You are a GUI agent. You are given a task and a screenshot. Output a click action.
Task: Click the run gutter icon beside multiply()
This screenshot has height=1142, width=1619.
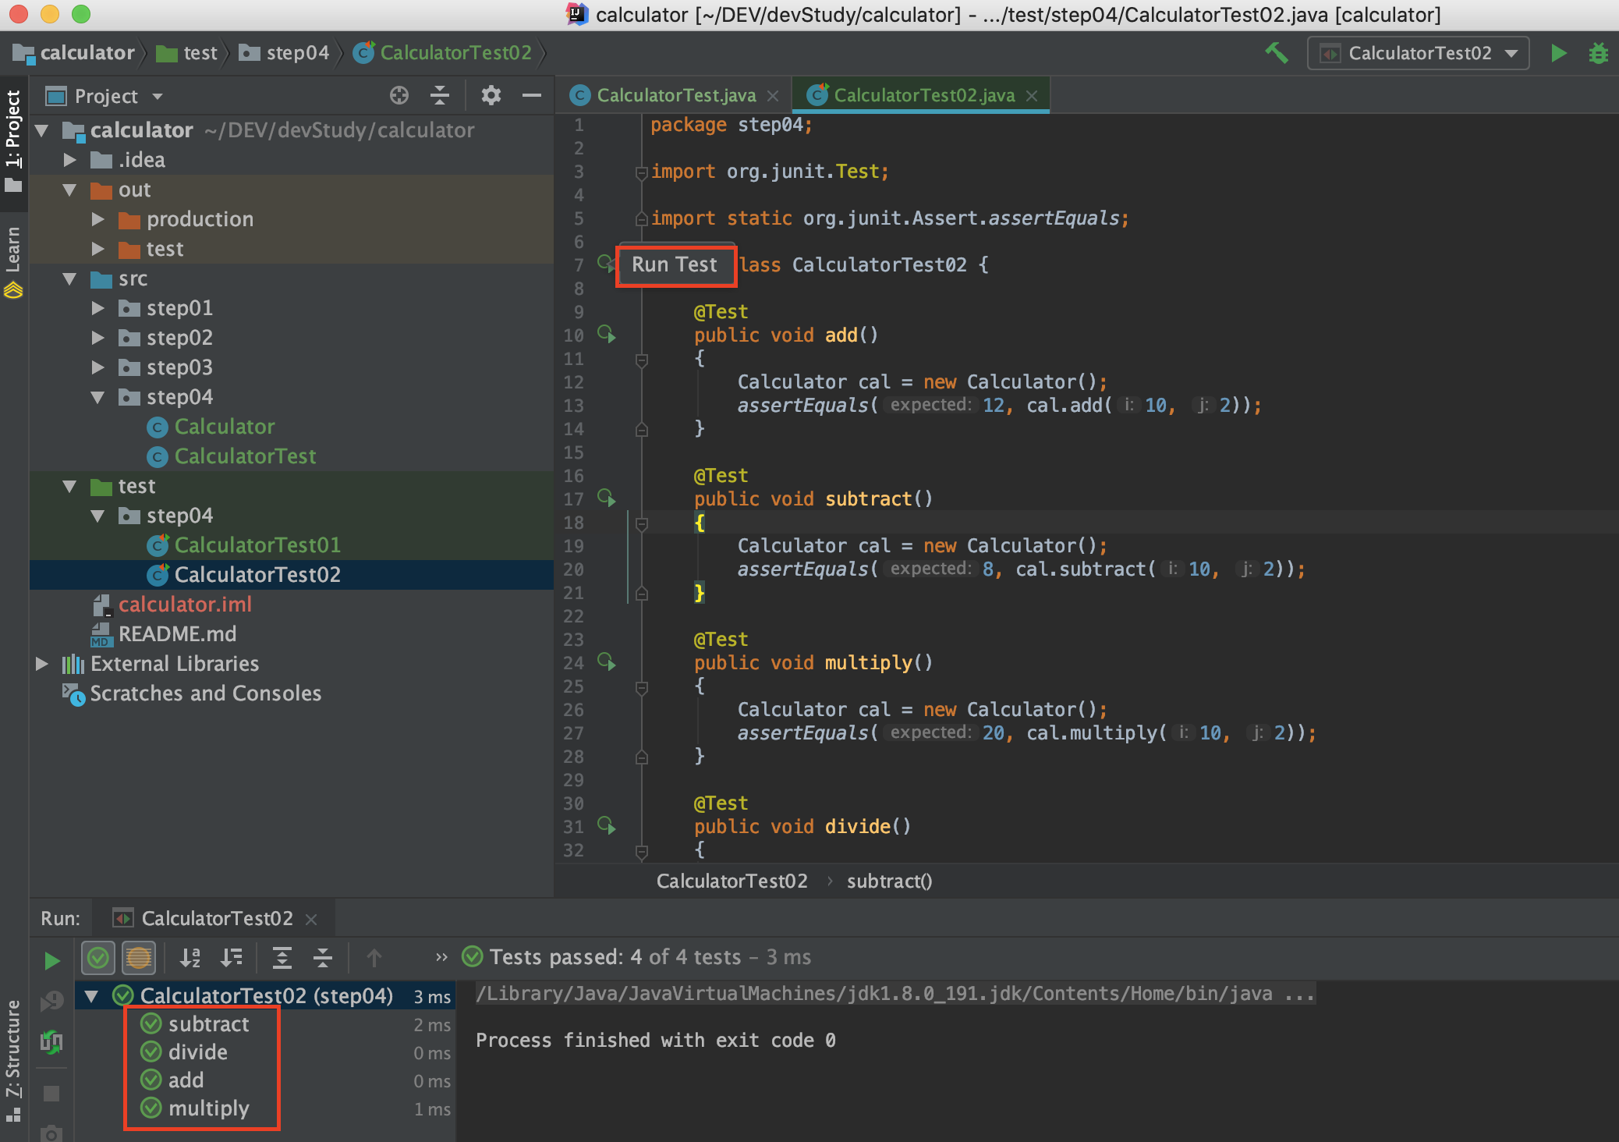607,662
